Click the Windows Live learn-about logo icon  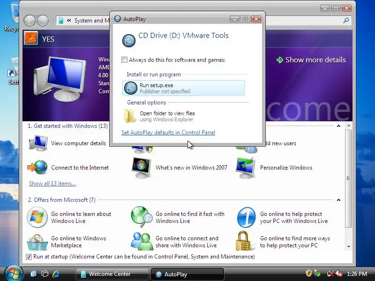click(37, 217)
